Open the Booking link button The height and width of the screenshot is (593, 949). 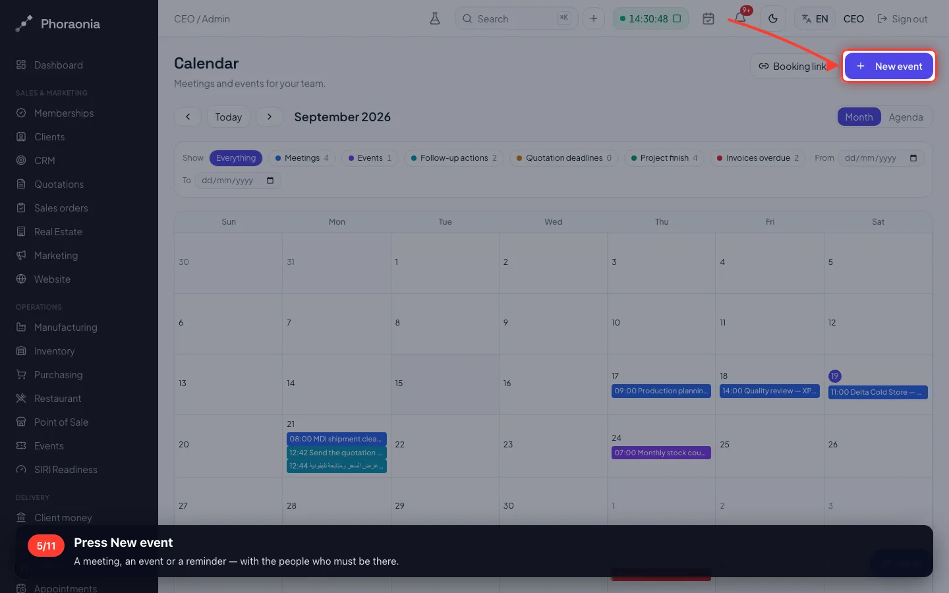(793, 66)
